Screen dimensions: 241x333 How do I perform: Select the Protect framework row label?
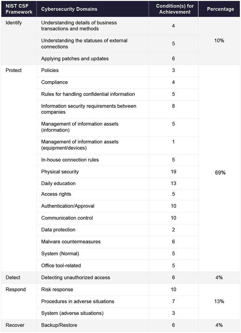tap(14, 70)
